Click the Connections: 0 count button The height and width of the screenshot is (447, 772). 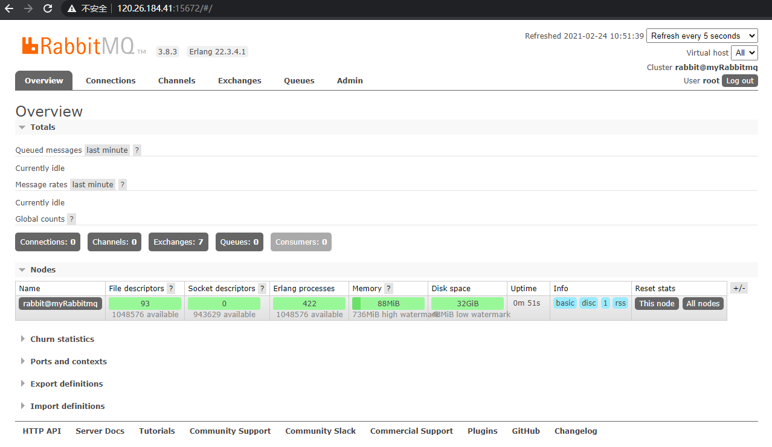(48, 242)
